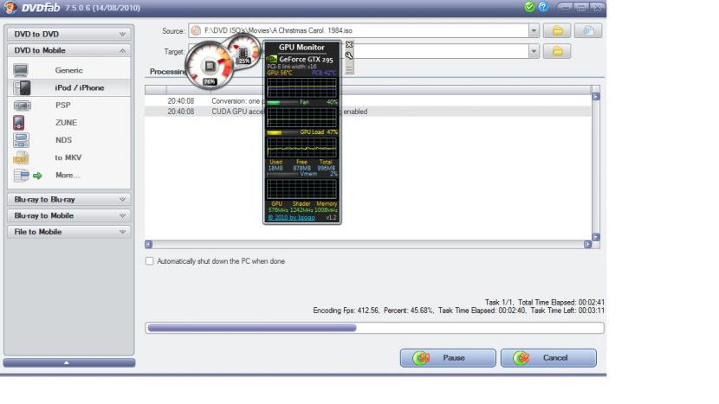Cancel the current conversion

pos(548,358)
